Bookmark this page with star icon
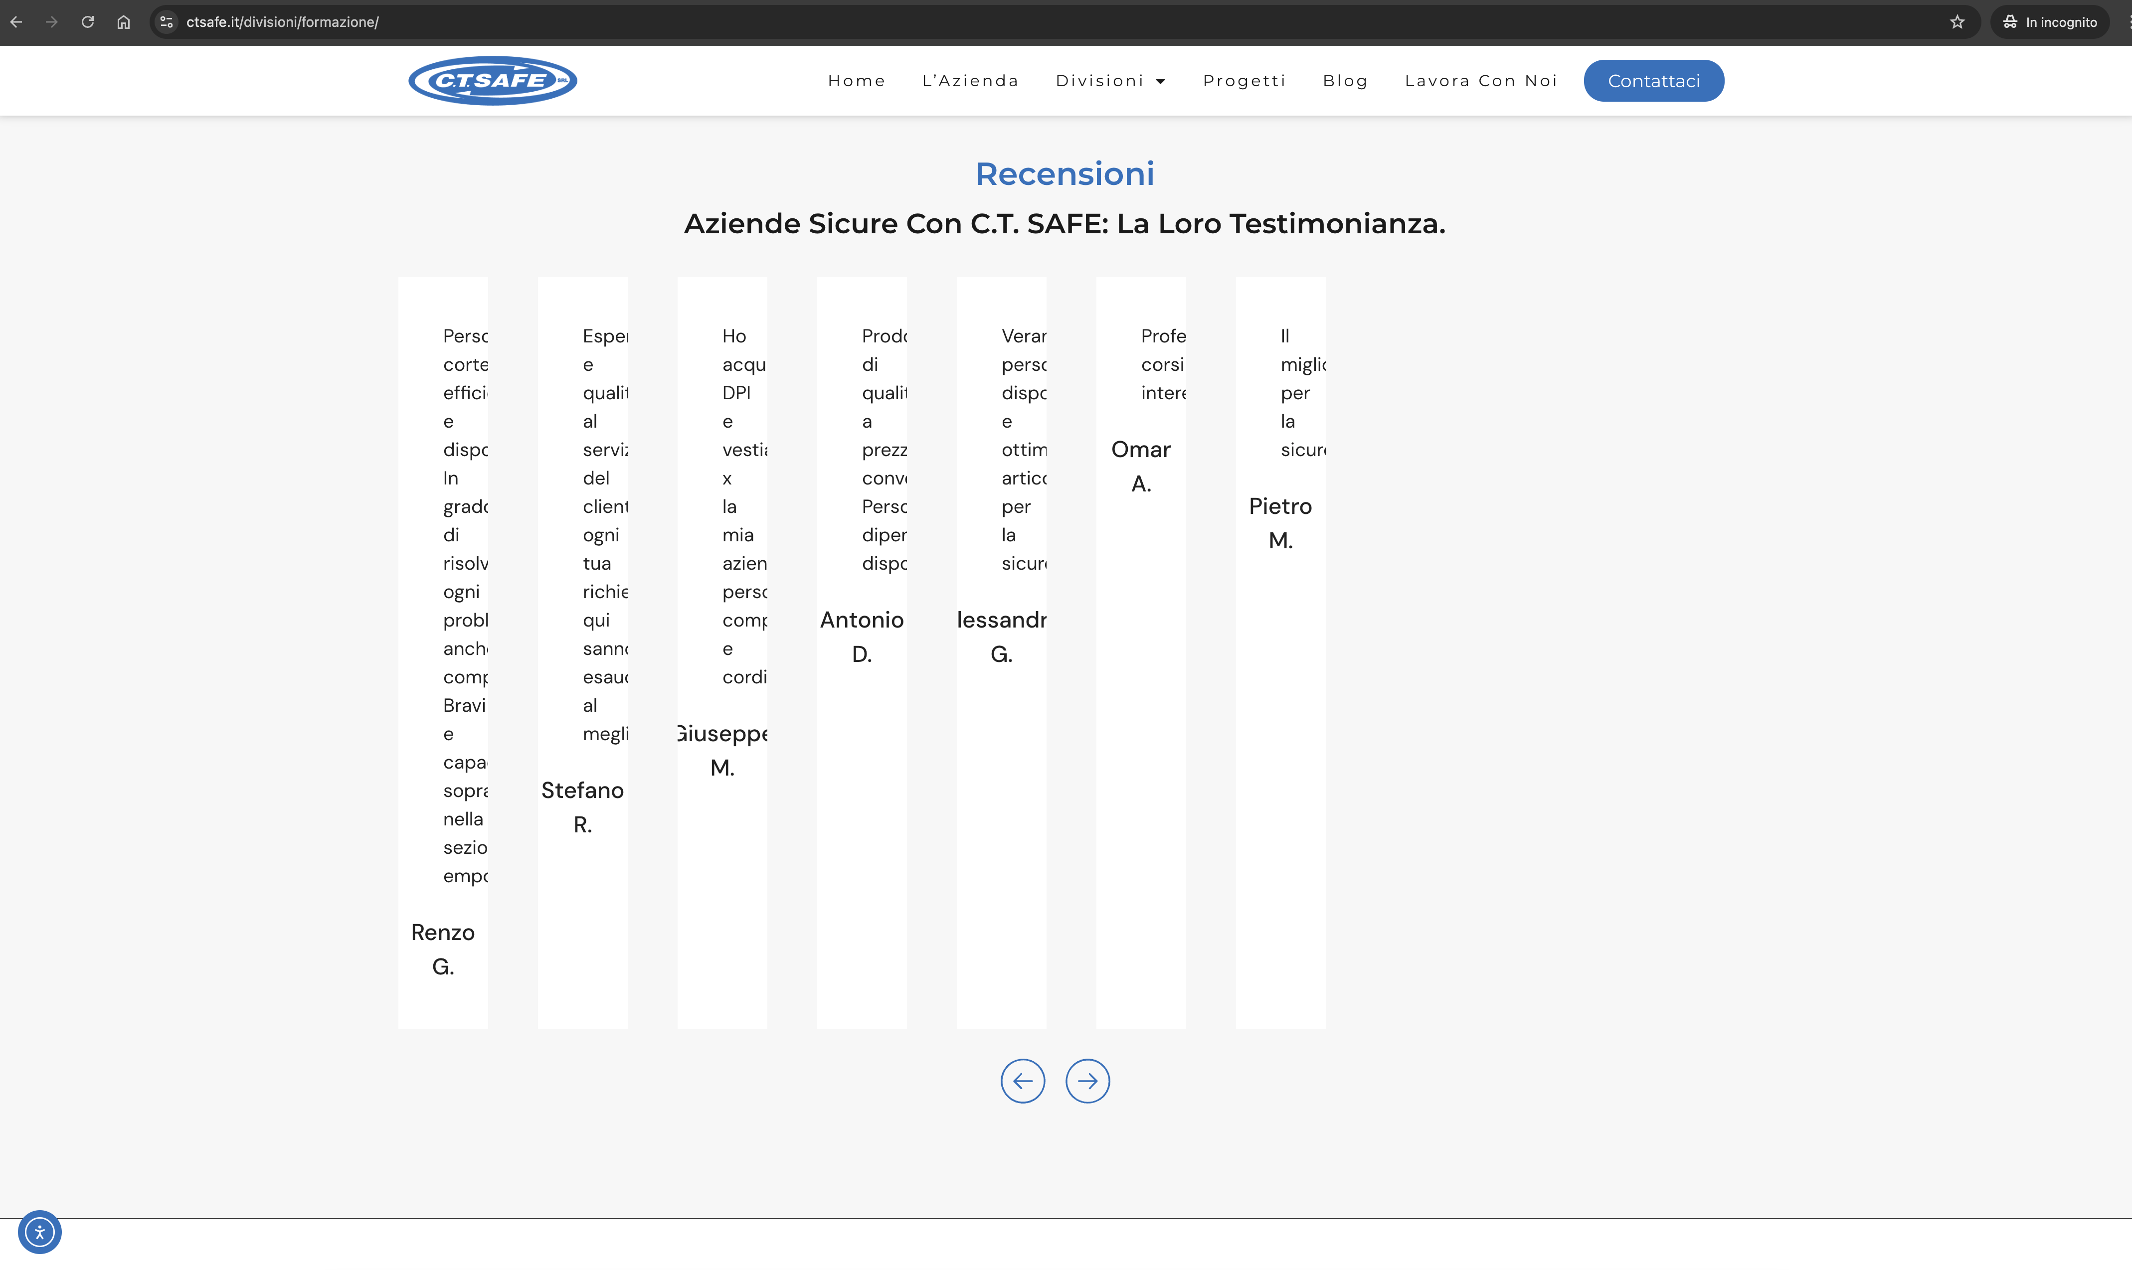 (x=1956, y=22)
